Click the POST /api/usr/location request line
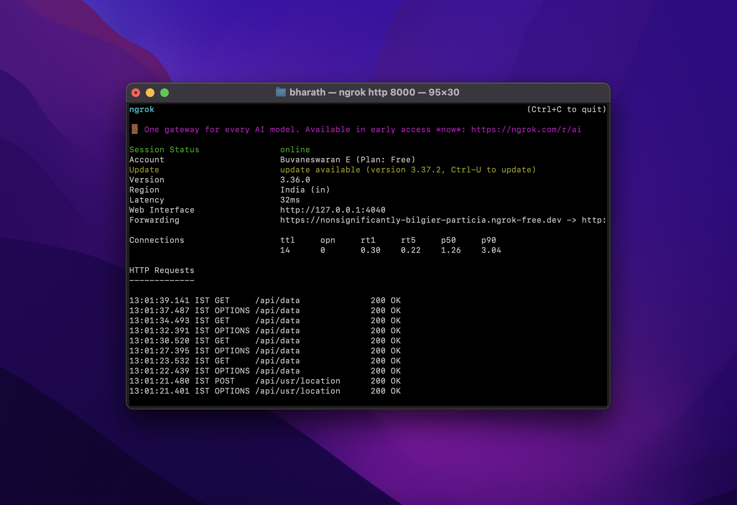 click(x=265, y=381)
